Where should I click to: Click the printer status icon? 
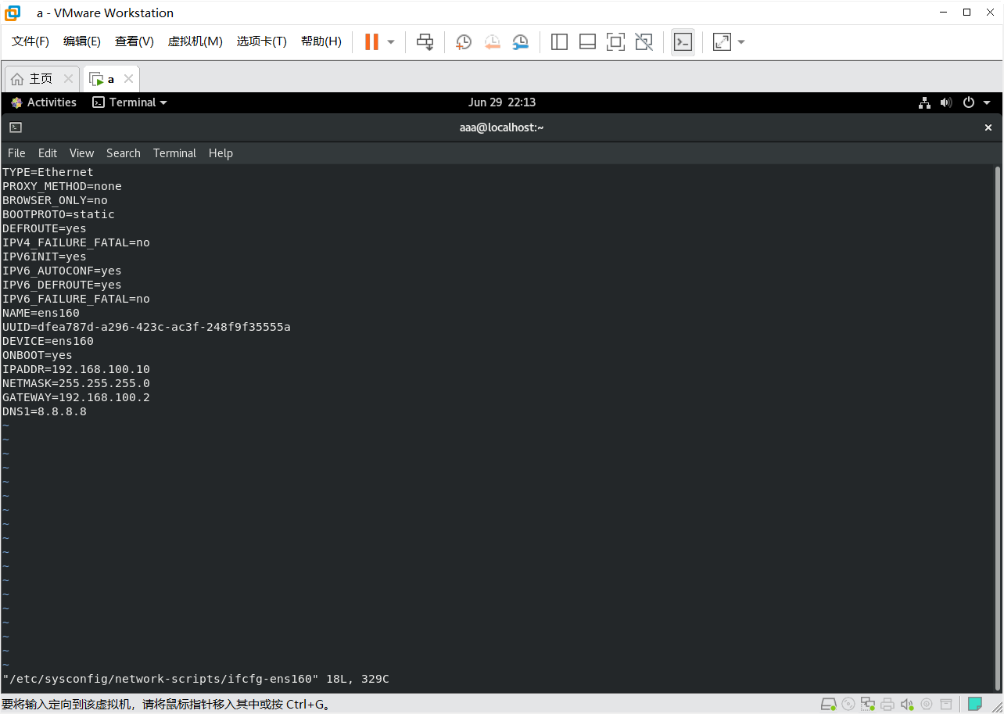click(887, 705)
